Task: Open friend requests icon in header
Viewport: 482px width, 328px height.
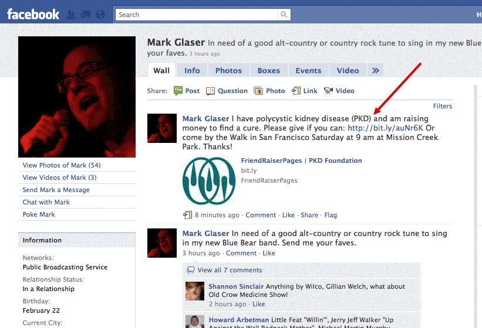Action: click(72, 15)
